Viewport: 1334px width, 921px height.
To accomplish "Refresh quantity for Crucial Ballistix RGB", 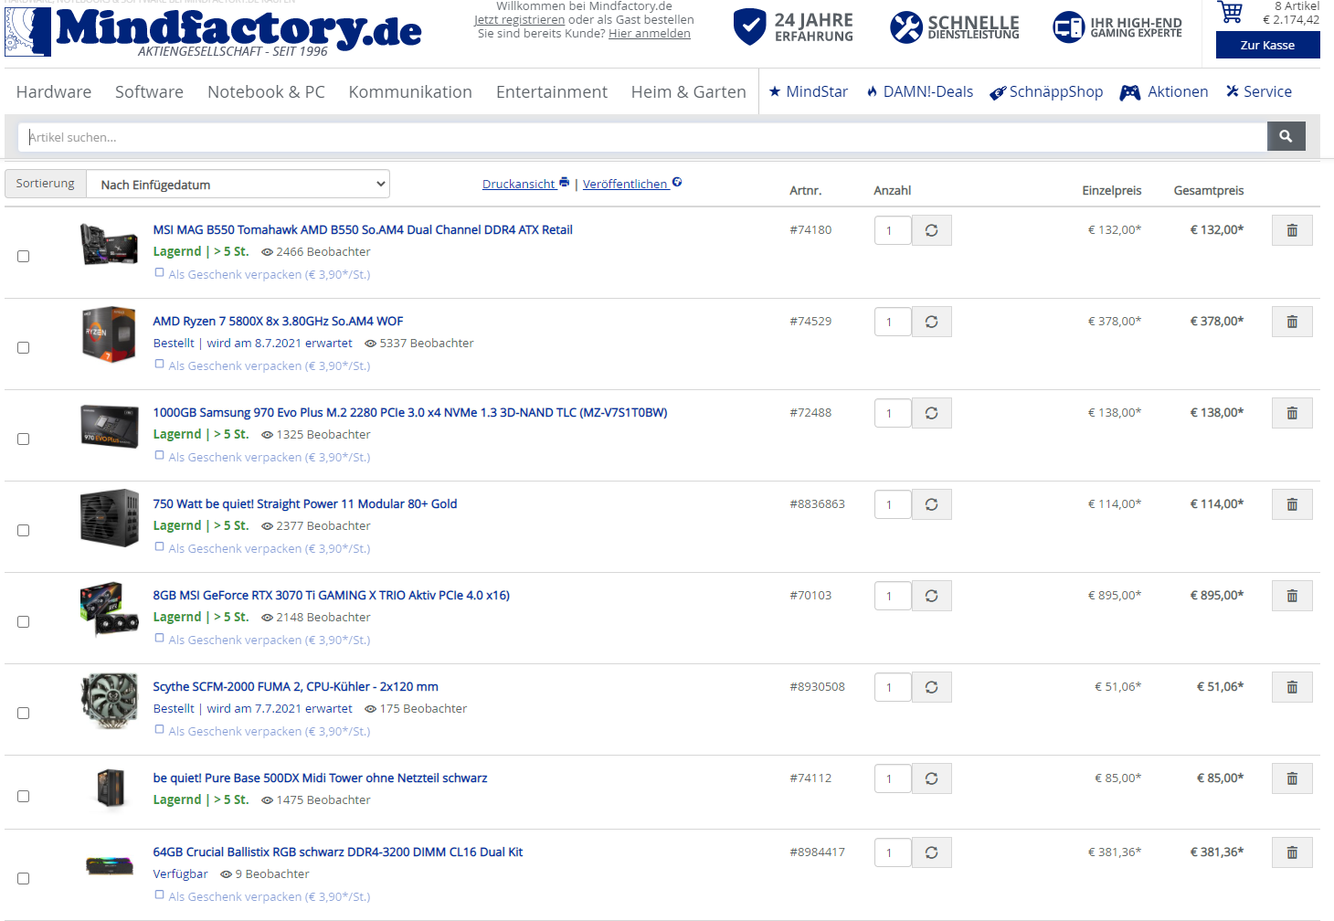I will tap(931, 852).
